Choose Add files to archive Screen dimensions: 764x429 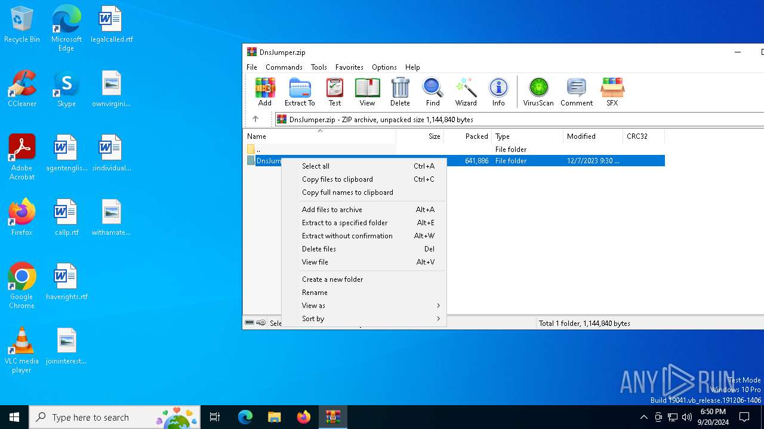364,210
